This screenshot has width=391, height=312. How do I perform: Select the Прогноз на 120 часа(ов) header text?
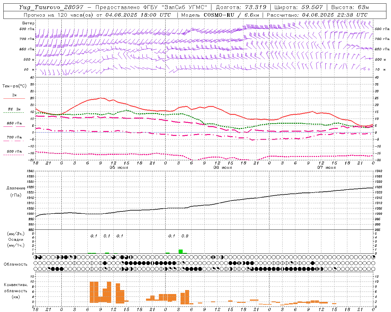pyautogui.click(x=59, y=15)
